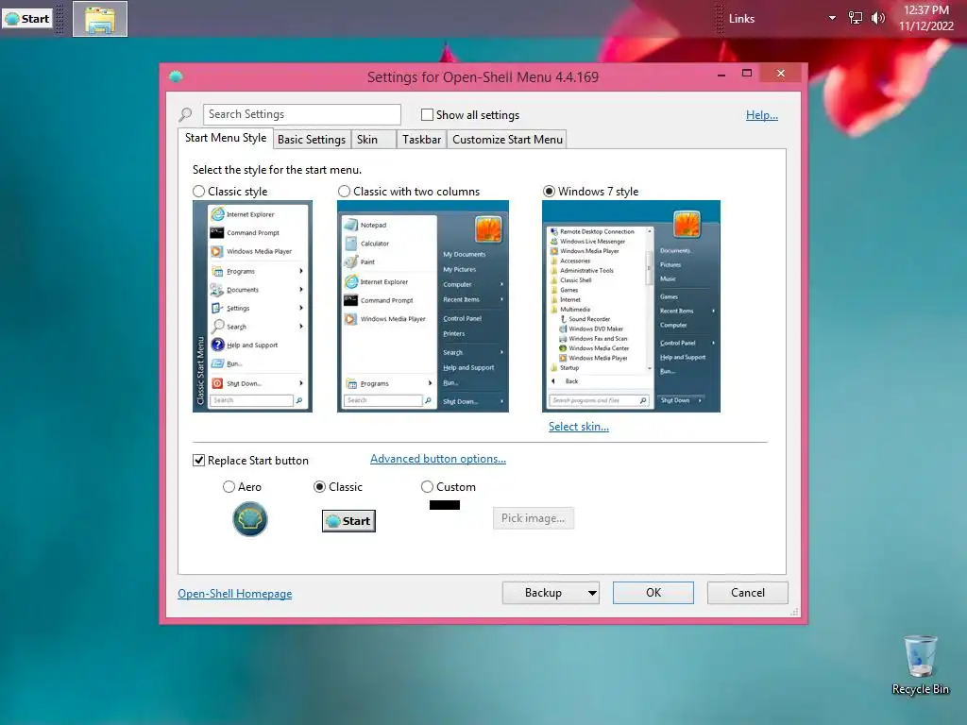Screen dimensions: 967x725
Task: Focus the Search Settings field
Action: click(301, 114)
